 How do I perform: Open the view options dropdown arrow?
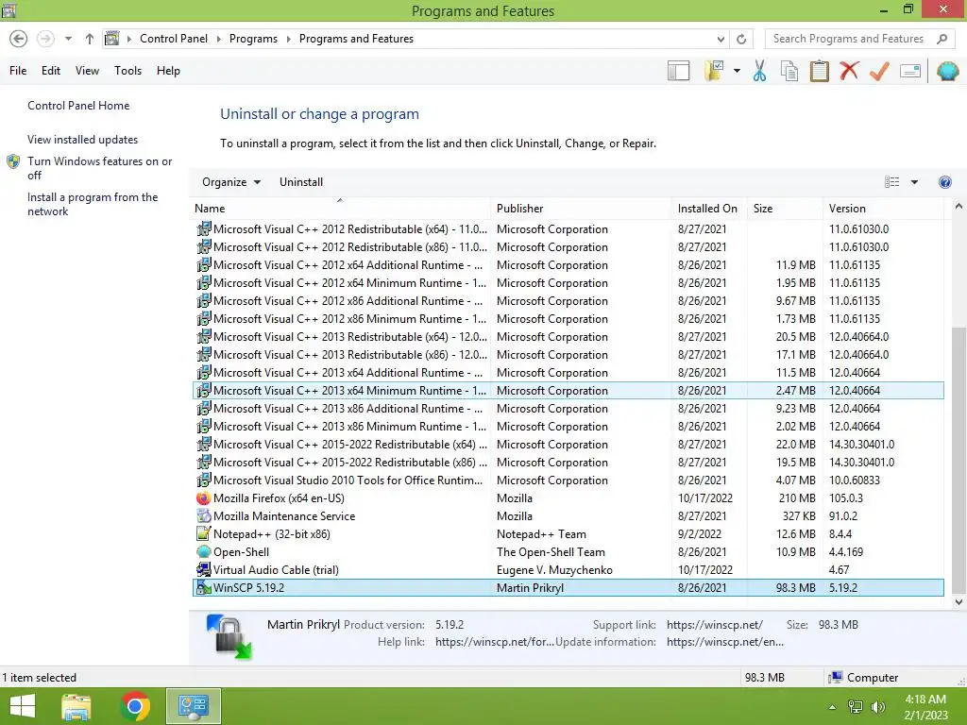(914, 182)
